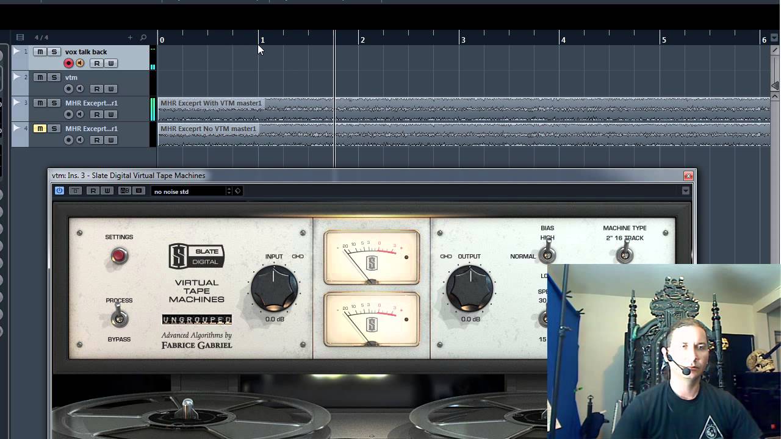Select the MHR Excerpt No VTM master1 clip
Viewport: 781px width, 439px height.
pyautogui.click(x=464, y=135)
